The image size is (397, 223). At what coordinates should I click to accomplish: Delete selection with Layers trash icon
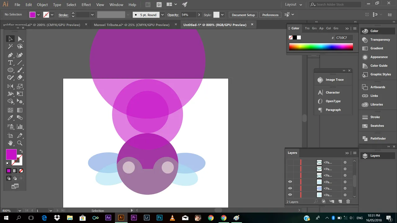348,202
